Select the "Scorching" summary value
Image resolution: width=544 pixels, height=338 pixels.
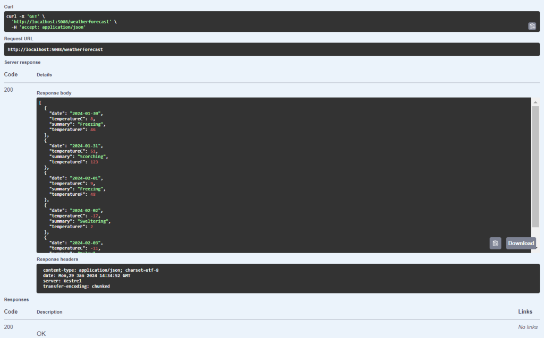(92, 157)
